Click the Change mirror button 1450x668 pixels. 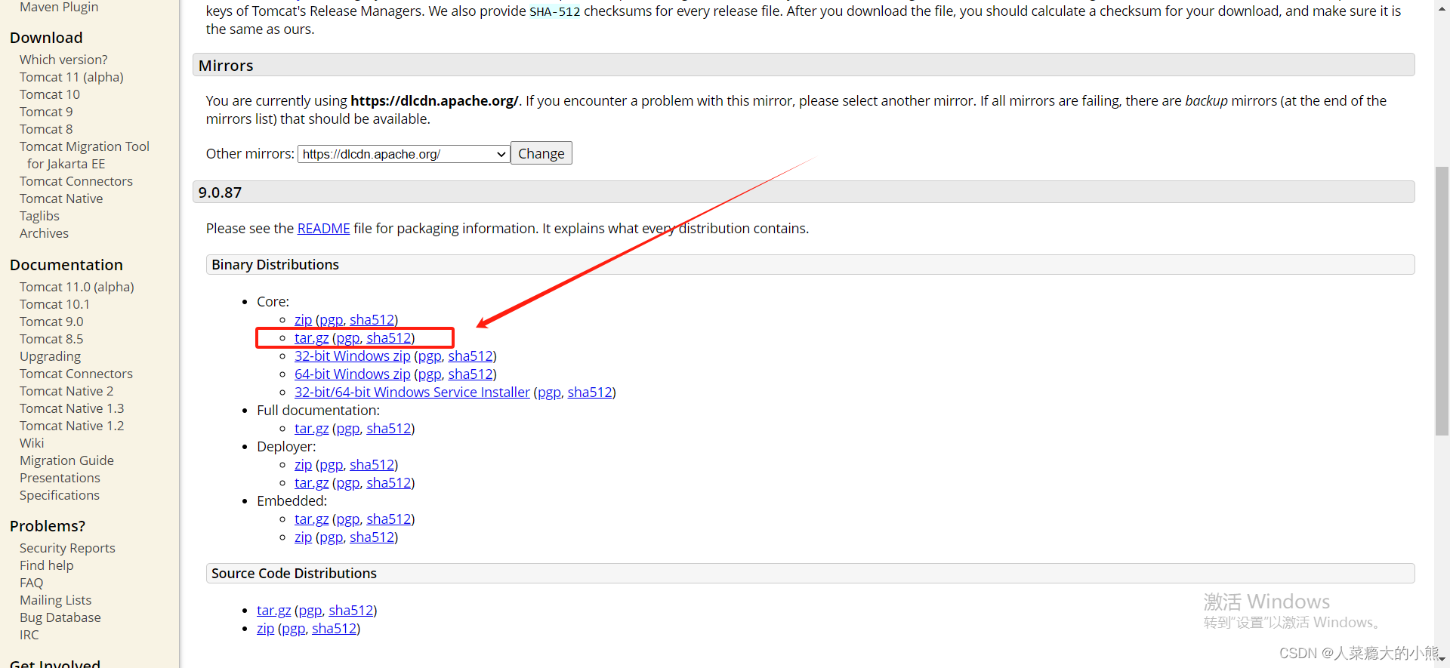541,153
